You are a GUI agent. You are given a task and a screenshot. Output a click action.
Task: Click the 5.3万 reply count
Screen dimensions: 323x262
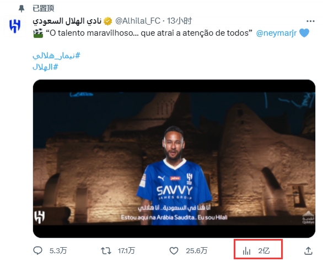coord(58,251)
